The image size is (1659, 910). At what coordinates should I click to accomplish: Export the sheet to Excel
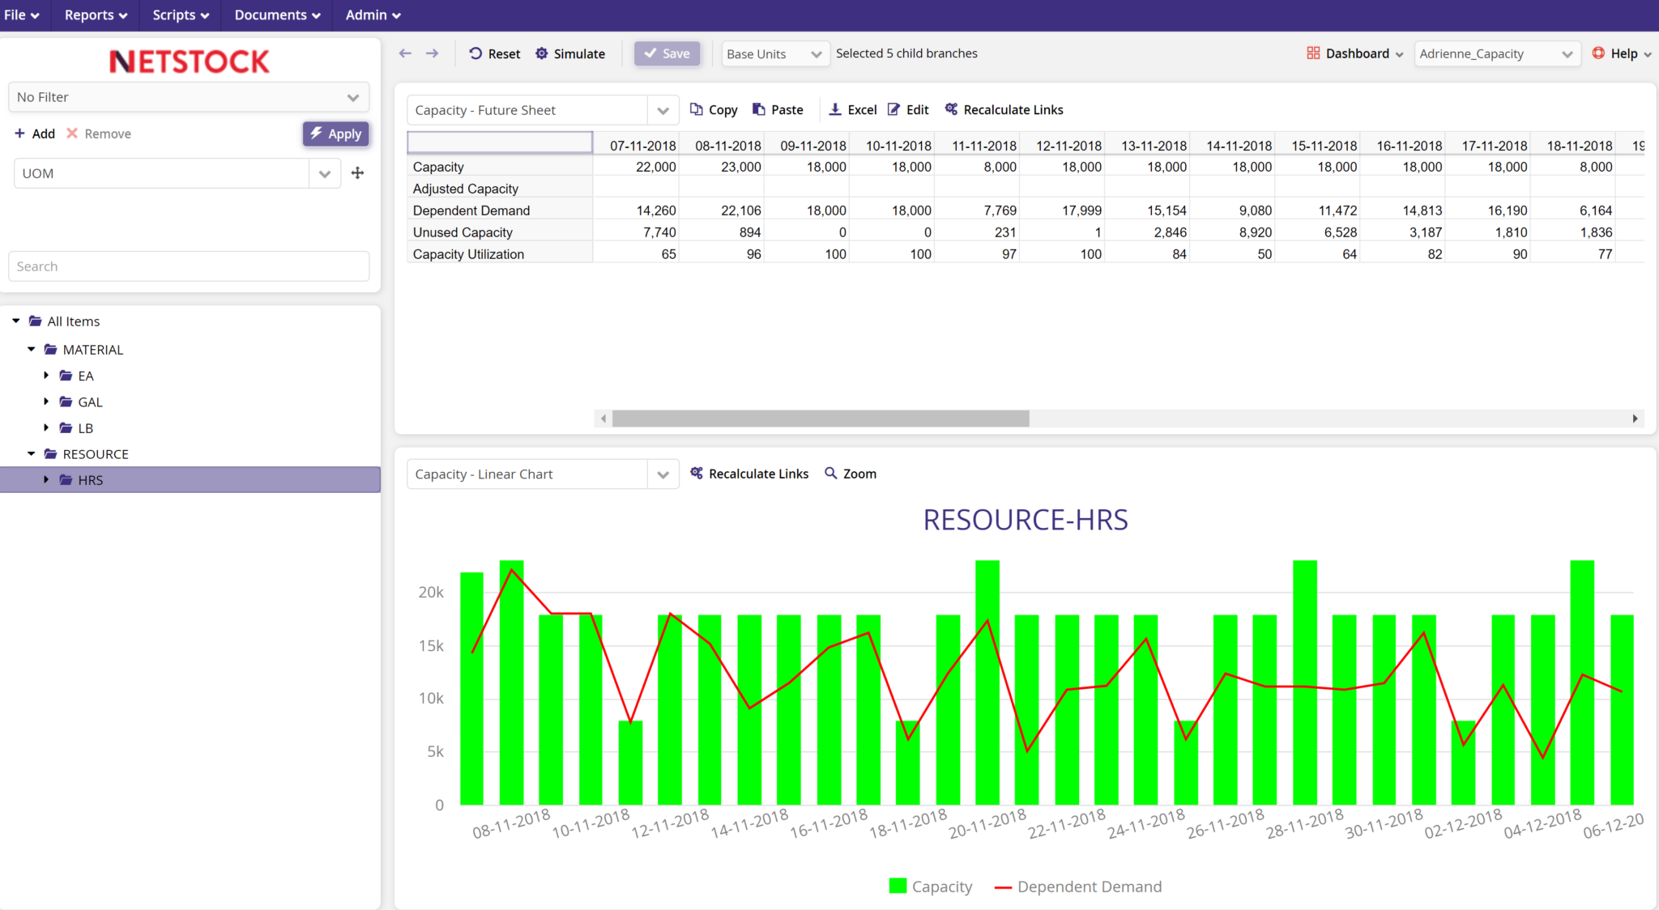[853, 109]
